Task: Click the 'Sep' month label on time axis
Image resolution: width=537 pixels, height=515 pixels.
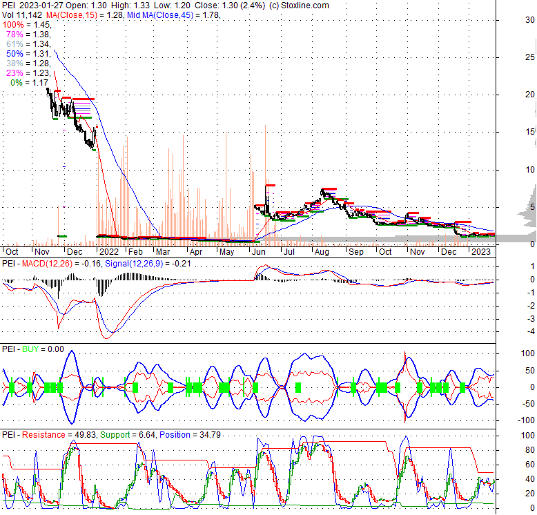Action: (356, 252)
